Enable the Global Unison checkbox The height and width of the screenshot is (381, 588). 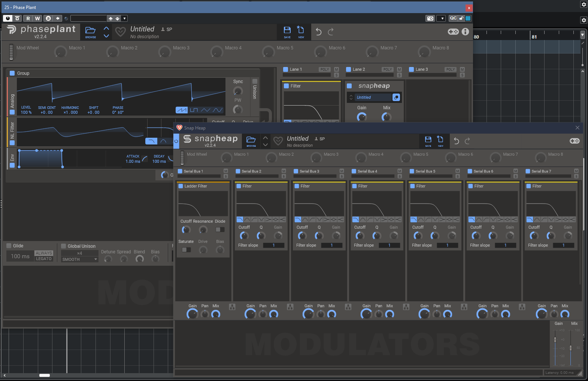(64, 246)
